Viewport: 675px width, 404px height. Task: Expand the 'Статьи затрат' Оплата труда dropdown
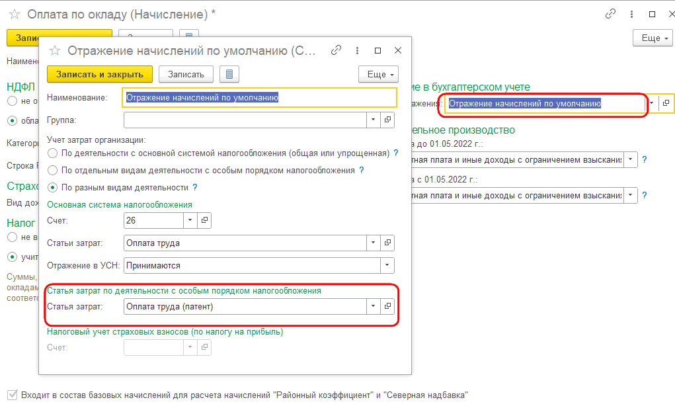point(374,243)
